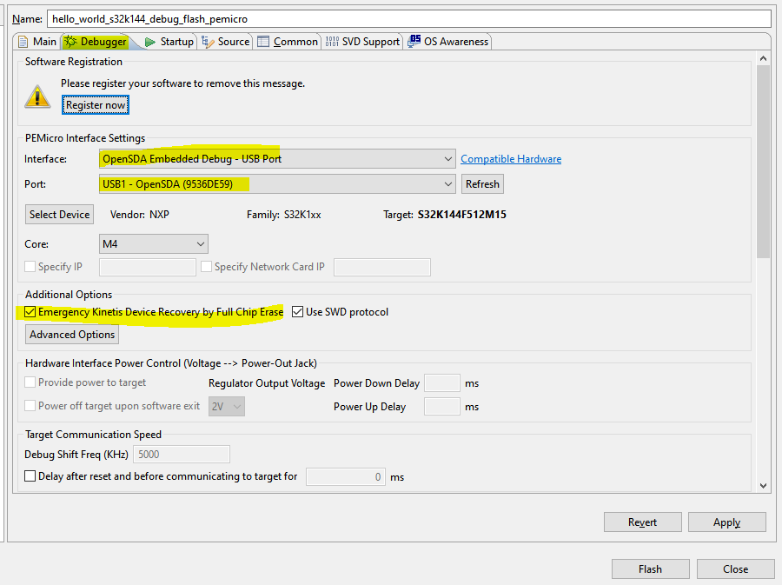Viewport: 782px width, 585px height.
Task: Click the Flash button
Action: 651,569
